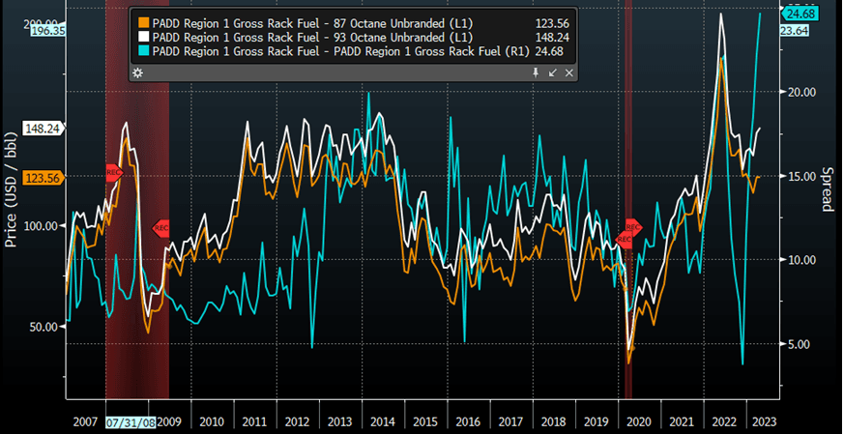Click the cyan 24.68 right axis tag

click(799, 14)
